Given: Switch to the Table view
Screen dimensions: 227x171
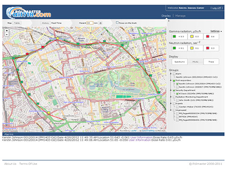Looking at the screenshot, I should pos(17,23).
